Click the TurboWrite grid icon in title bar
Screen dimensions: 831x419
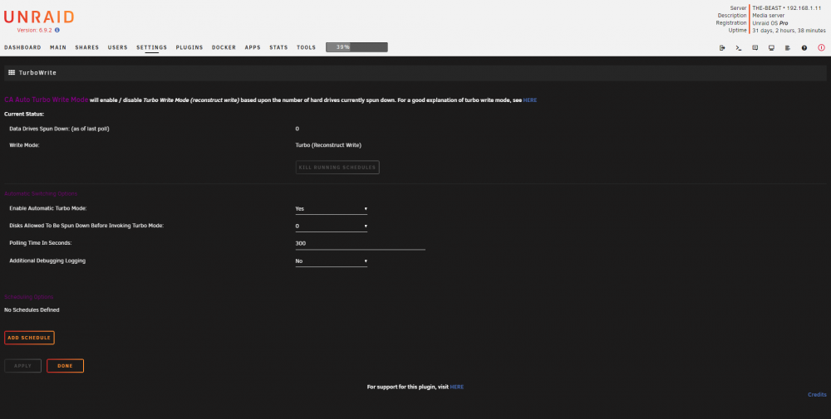[12, 72]
